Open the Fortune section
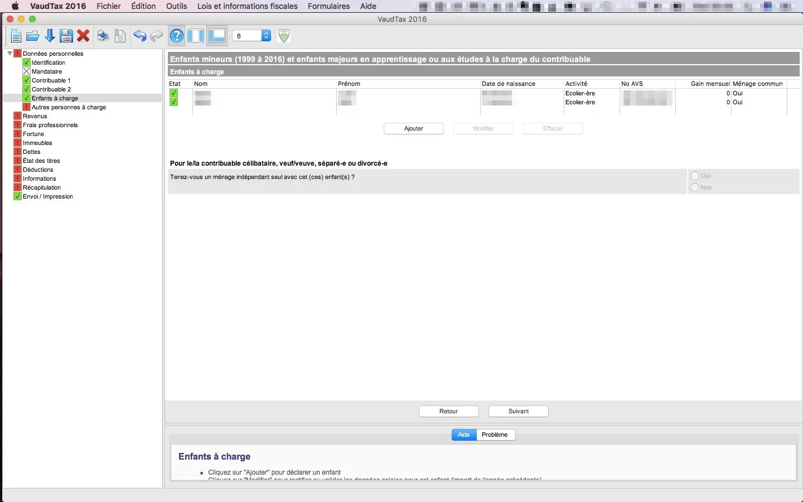The width and height of the screenshot is (803, 502). 33,134
